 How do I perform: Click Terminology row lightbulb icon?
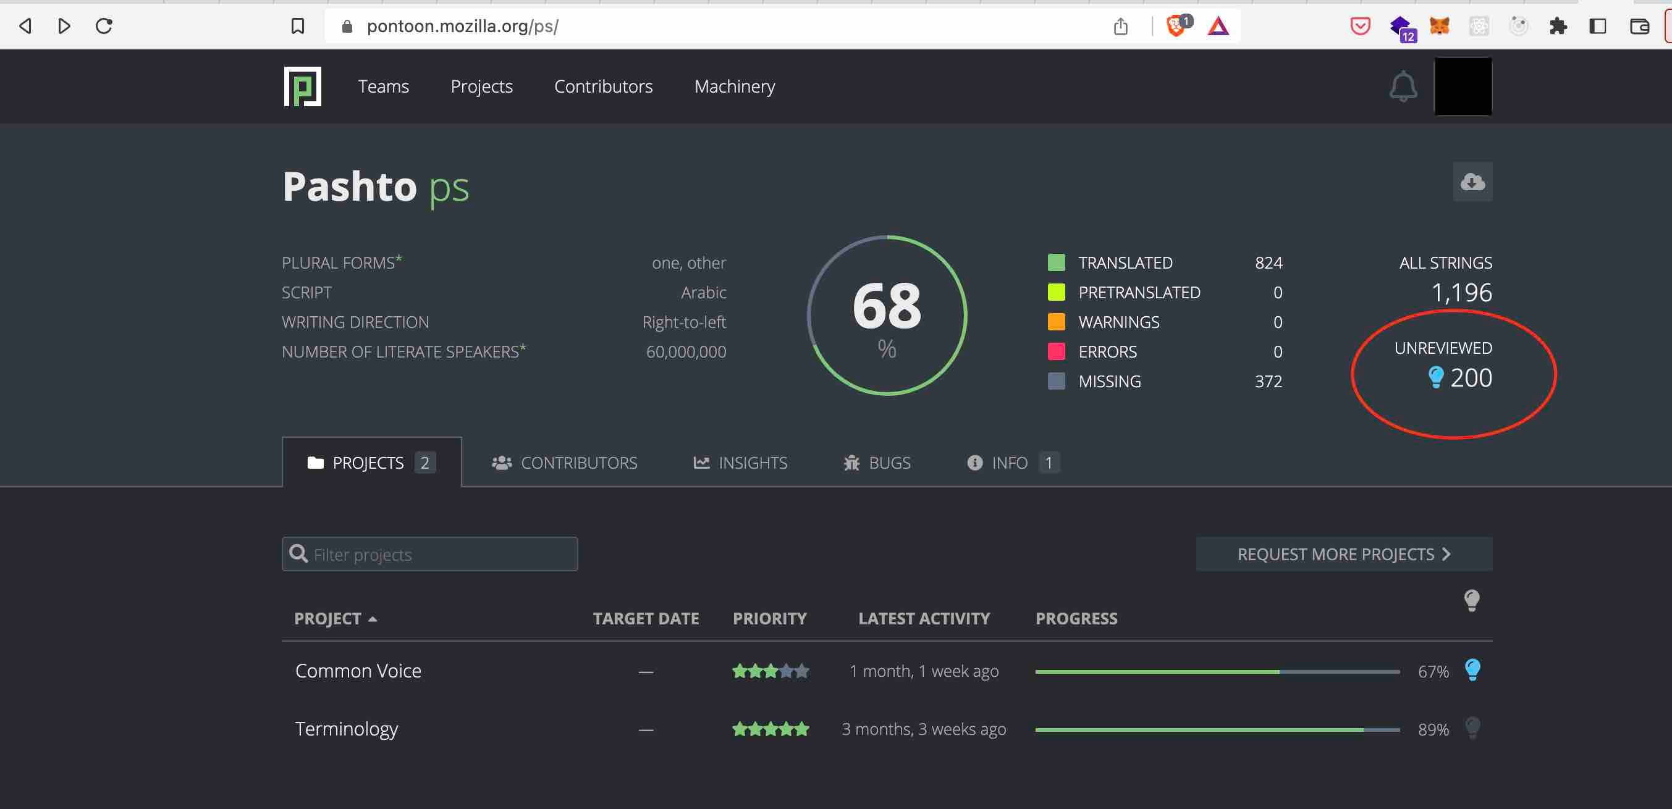1472,728
